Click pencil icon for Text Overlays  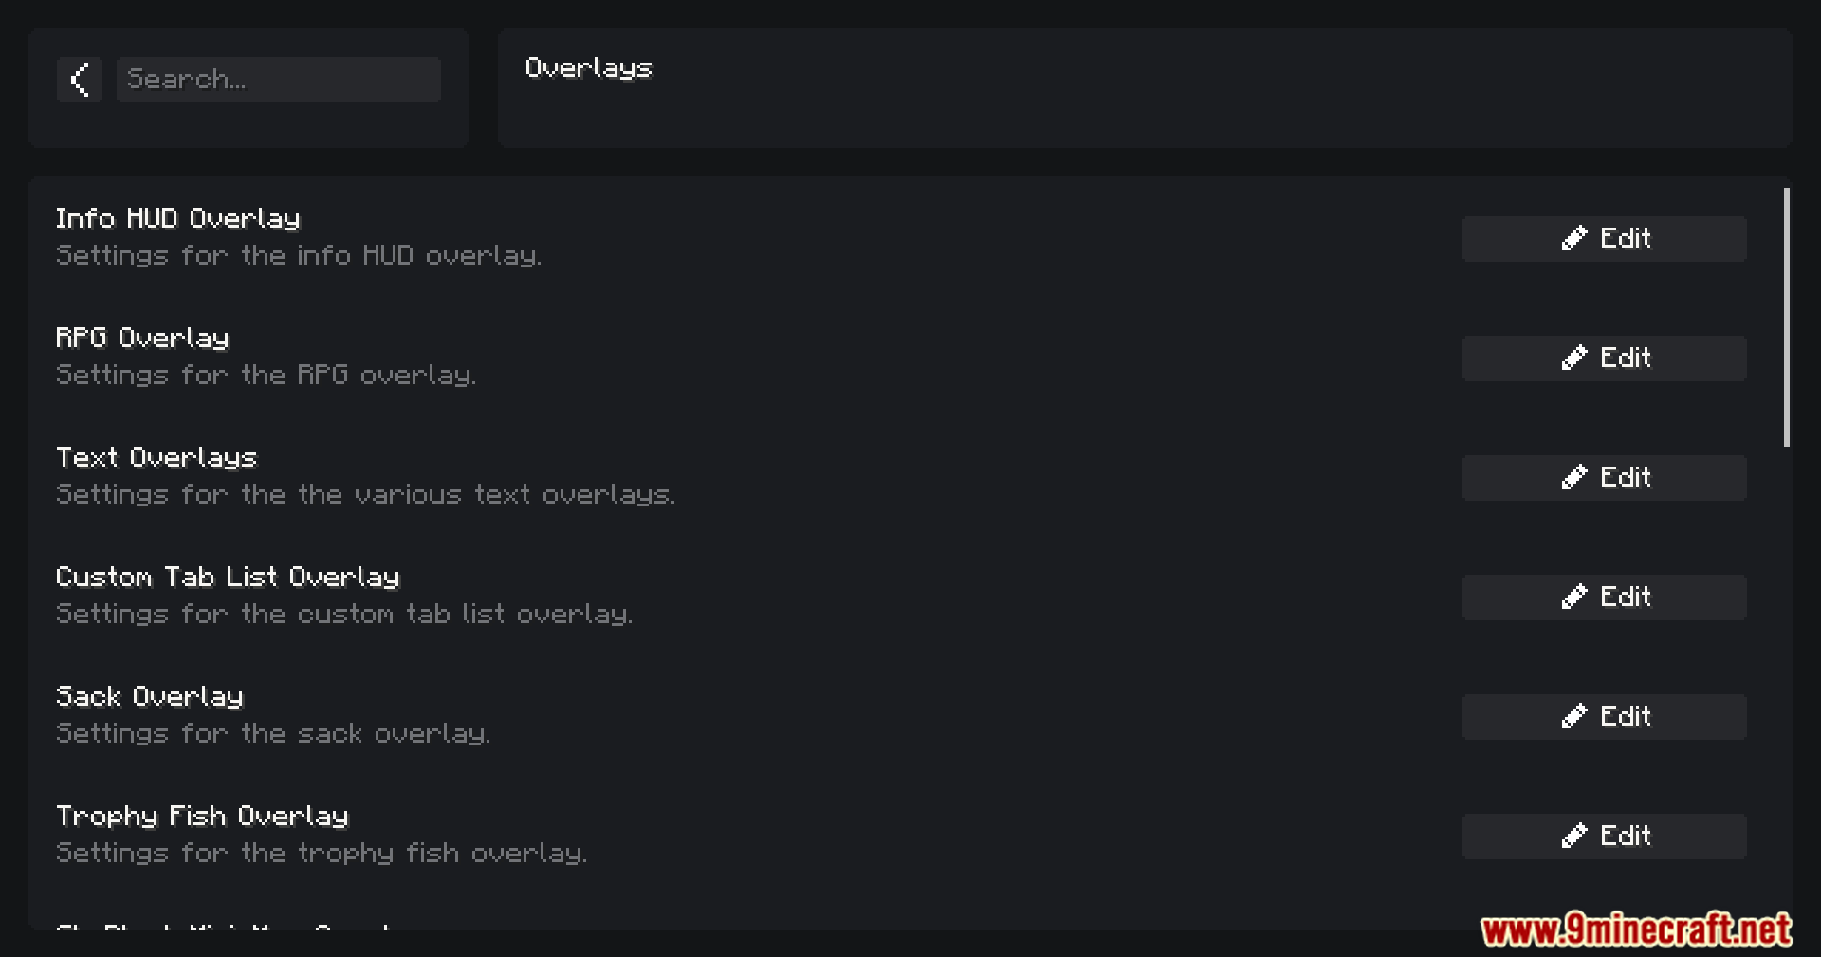(1574, 477)
